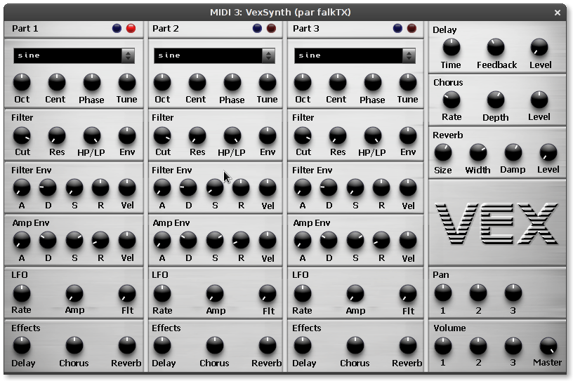Click the Part 3 Cent knob

click(x=338, y=82)
